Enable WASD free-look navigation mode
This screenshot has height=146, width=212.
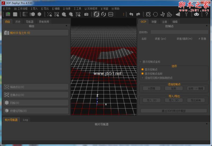111,14
